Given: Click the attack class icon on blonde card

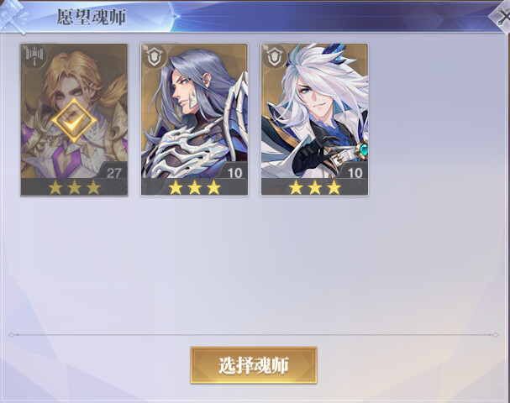Looking at the screenshot, I should coord(34,56).
